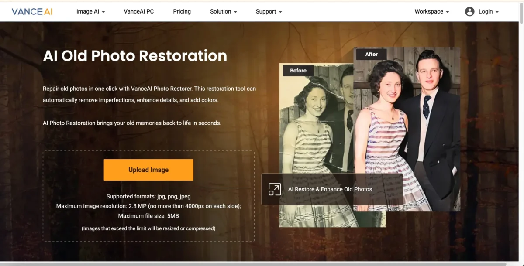Expand the Support dropdown
Screen dimensions: 524x266
tap(269, 12)
